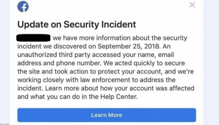Click the words law enforcement

[109, 80]
